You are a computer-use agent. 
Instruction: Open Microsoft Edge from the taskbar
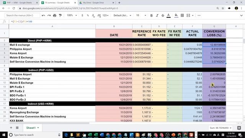[x=66, y=135]
